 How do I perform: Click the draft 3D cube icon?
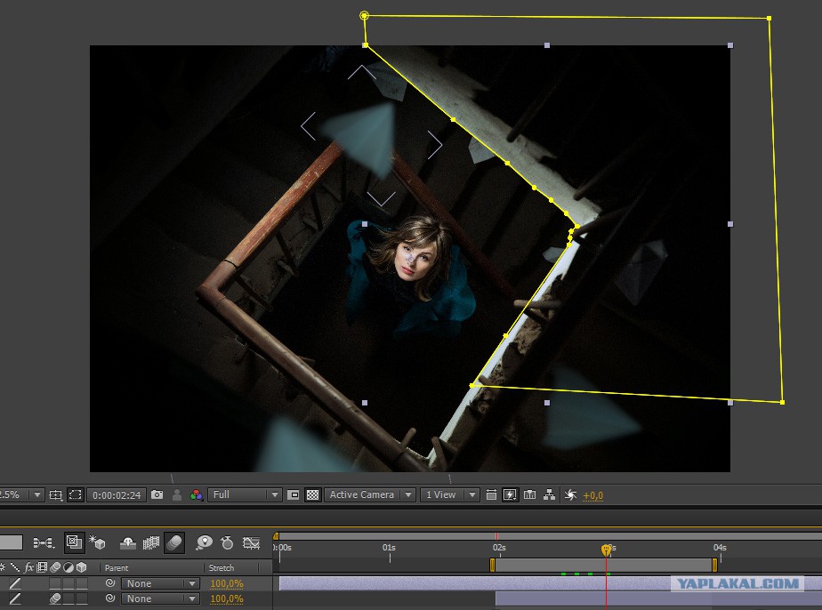pyautogui.click(x=98, y=542)
